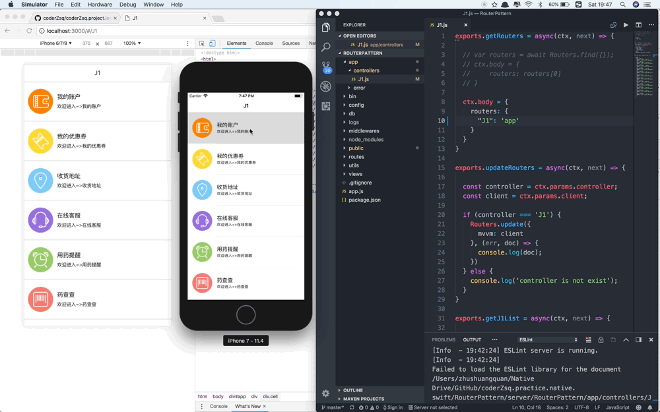Open editor More Actions ellipsis

(651, 25)
